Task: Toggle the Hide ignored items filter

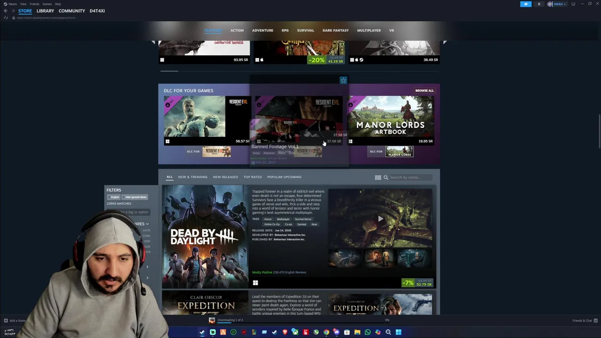Action: [x=135, y=197]
